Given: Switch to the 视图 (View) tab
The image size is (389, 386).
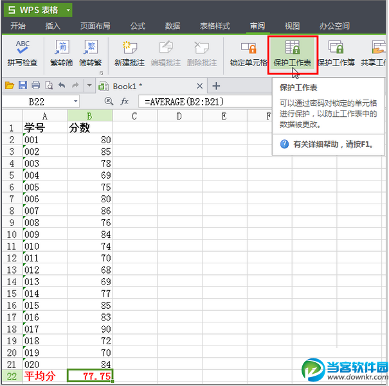Looking at the screenshot, I should tap(293, 26).
